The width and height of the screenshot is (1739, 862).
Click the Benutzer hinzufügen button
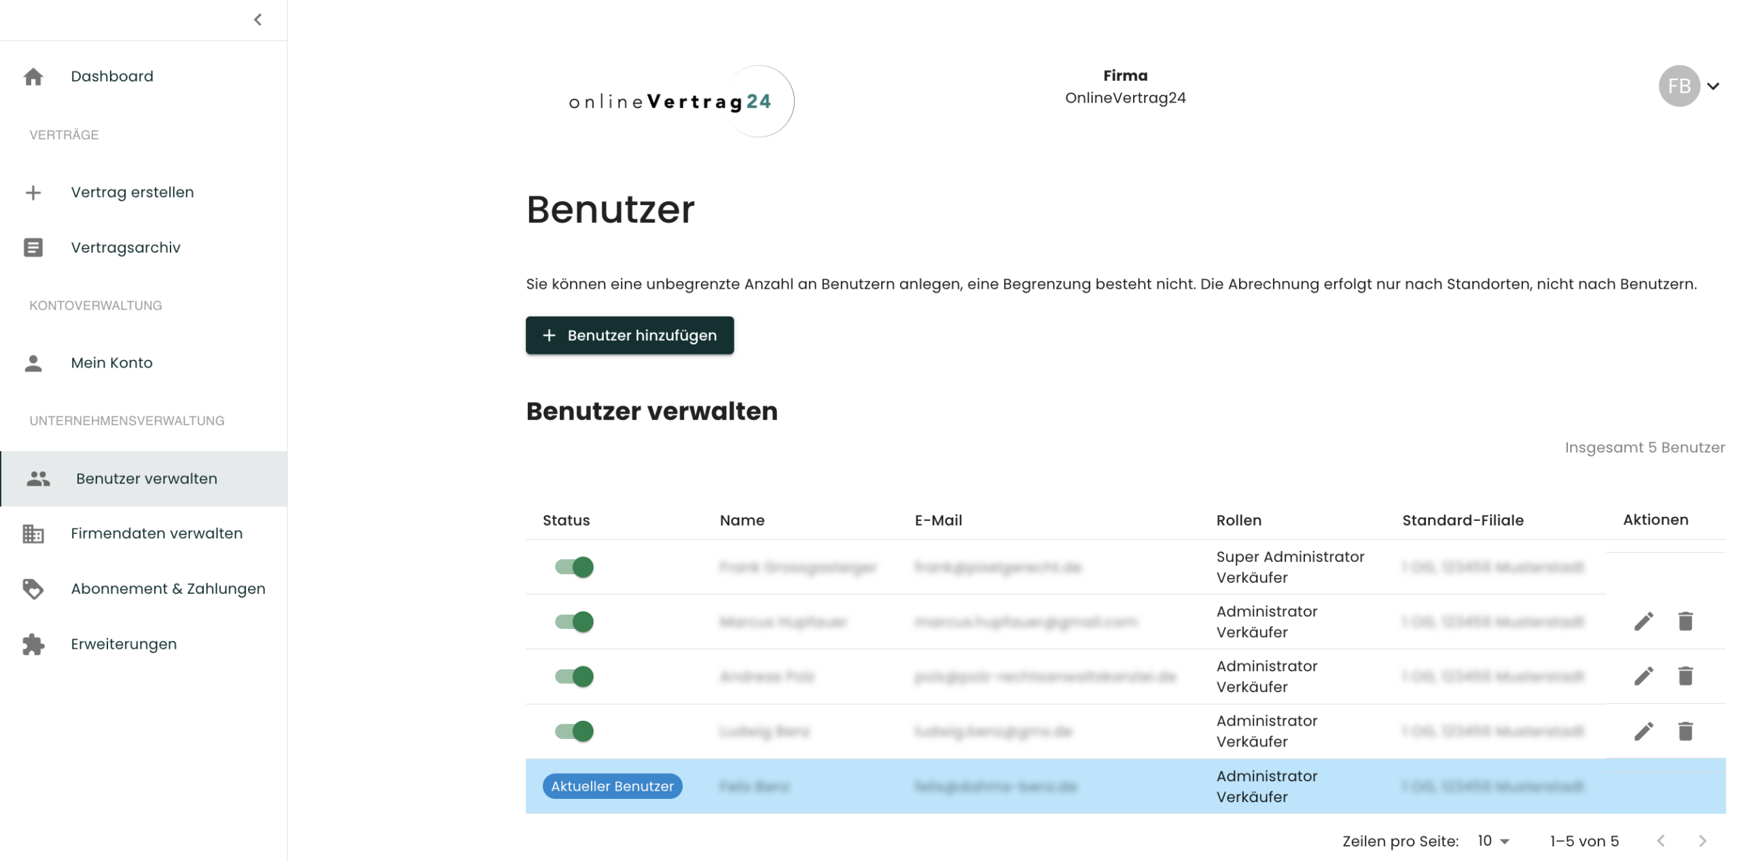[629, 335]
